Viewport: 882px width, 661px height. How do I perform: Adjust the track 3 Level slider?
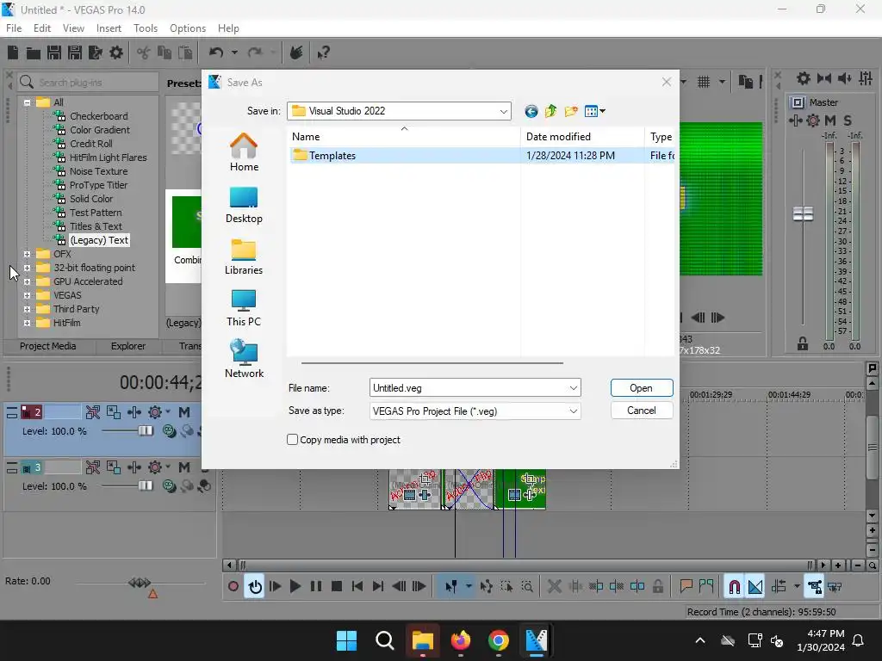pyautogui.click(x=145, y=485)
